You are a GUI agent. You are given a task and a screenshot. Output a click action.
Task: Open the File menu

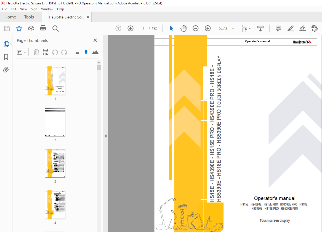4,9
